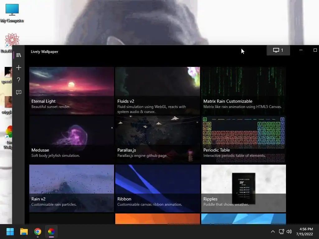Open the Library icon in Lively sidebar
This screenshot has width=319, height=239.
point(18,55)
